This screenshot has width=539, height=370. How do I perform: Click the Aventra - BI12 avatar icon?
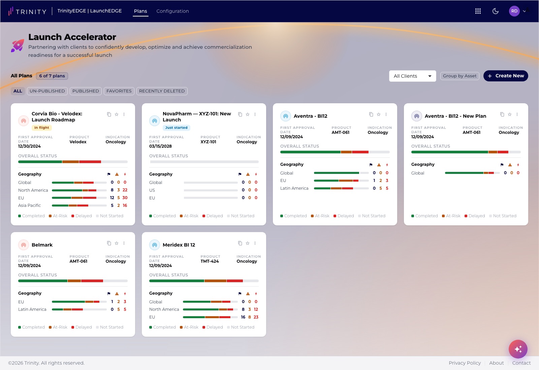[x=286, y=116]
